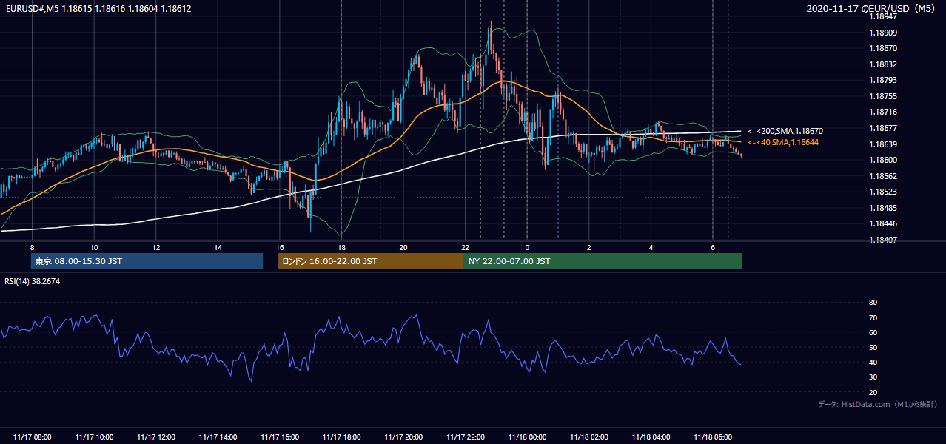Click hour label 16 under the price chart
This screenshot has height=444, width=946.
(x=280, y=247)
